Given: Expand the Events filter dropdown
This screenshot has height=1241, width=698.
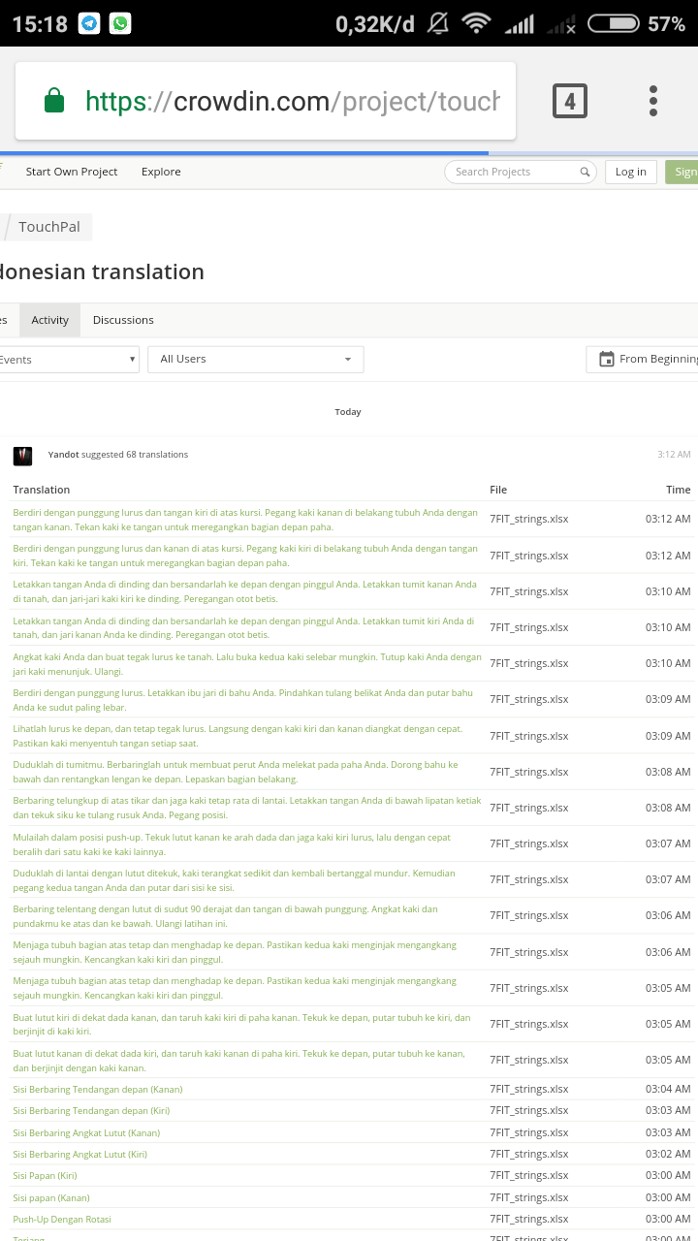Looking at the screenshot, I should click(x=68, y=360).
